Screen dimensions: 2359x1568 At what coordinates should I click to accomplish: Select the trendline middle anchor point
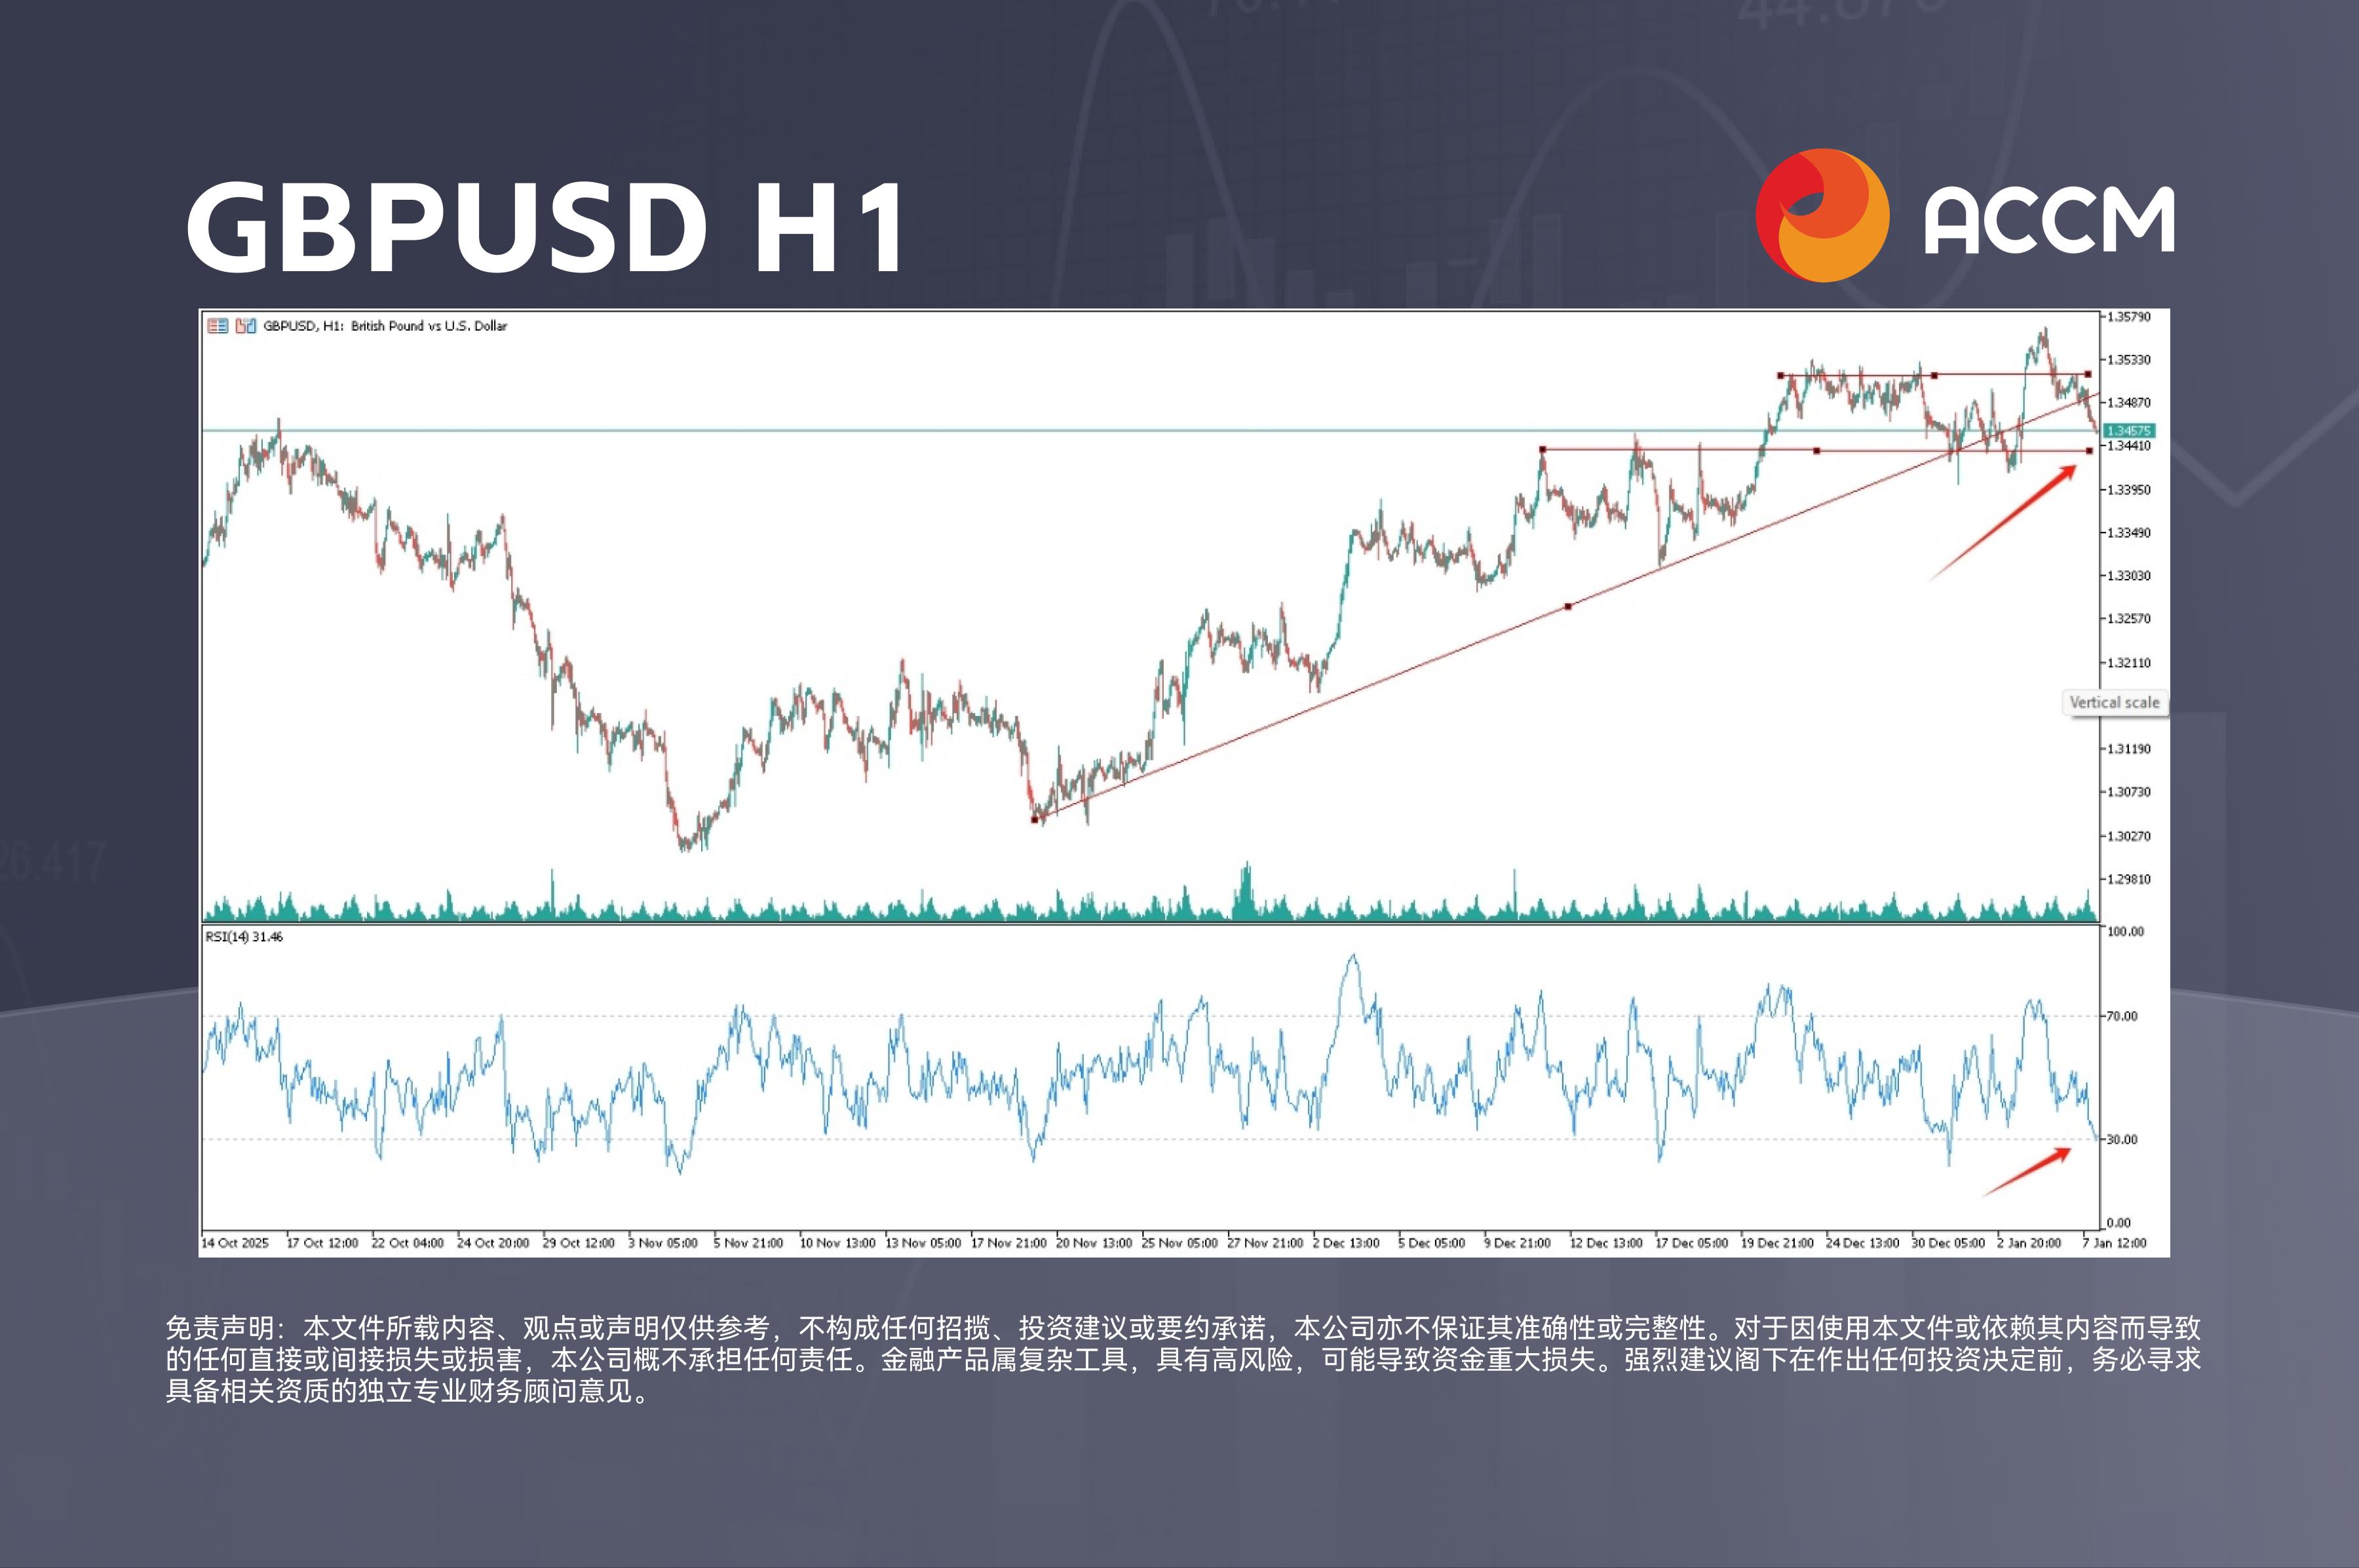1567,606
